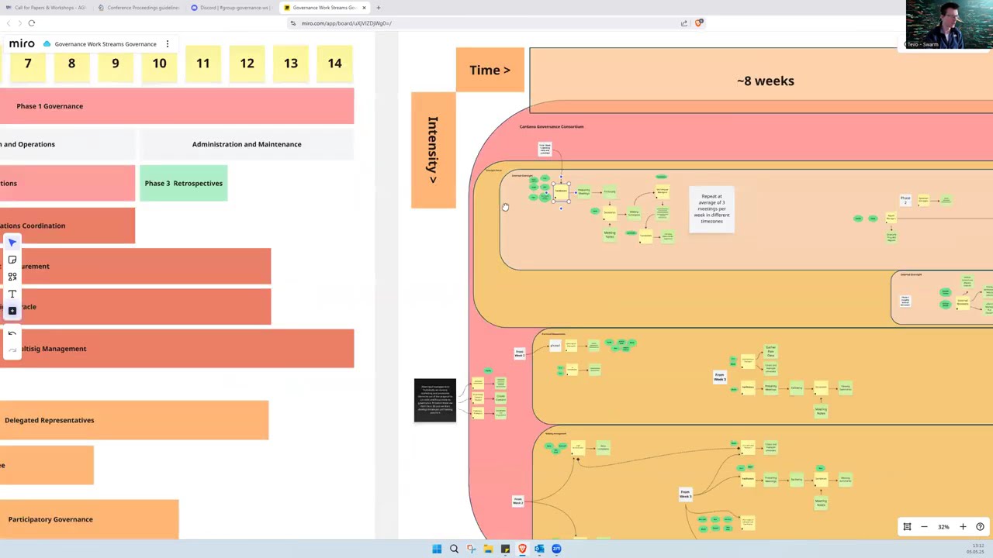Select the black text note card
This screenshot has width=993, height=558.
[435, 401]
